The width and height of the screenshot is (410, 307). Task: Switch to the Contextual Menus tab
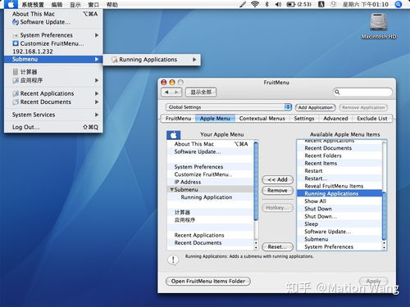(x=262, y=119)
